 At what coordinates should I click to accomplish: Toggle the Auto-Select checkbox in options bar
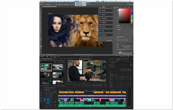[x=46, y=5]
